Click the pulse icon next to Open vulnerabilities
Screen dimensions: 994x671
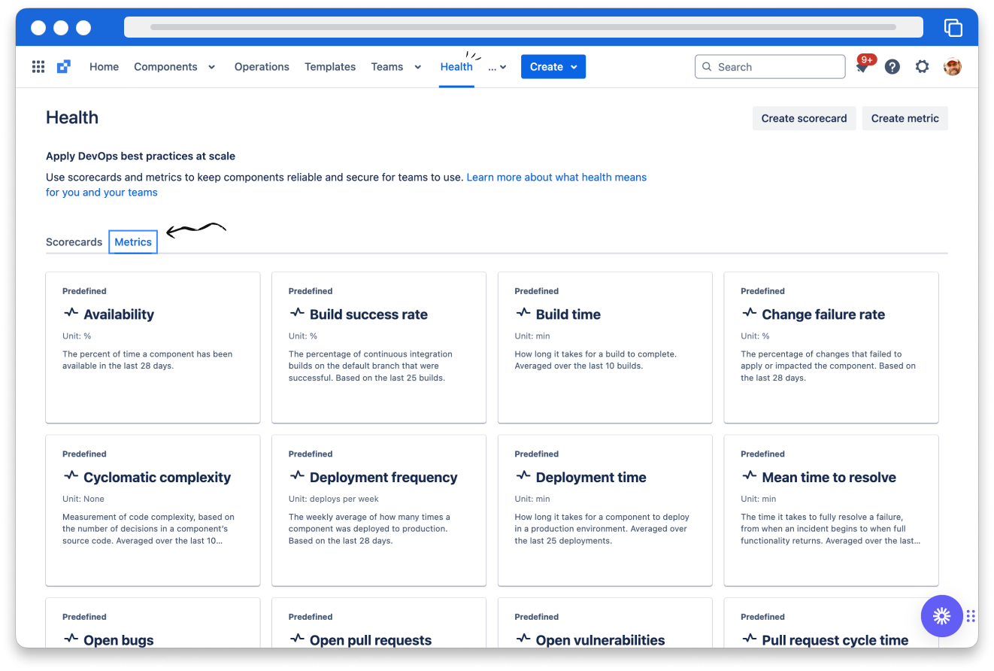[523, 639]
